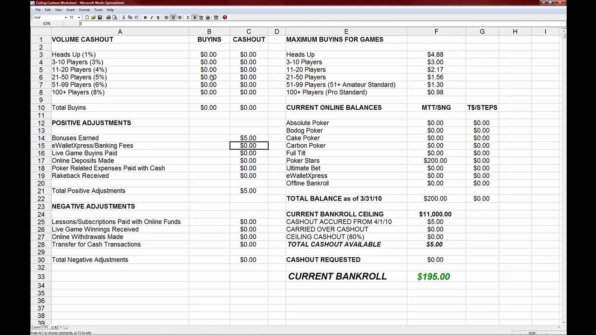Insert a new chart using chart icon
Screen dimensions: 596x335
(208, 18)
